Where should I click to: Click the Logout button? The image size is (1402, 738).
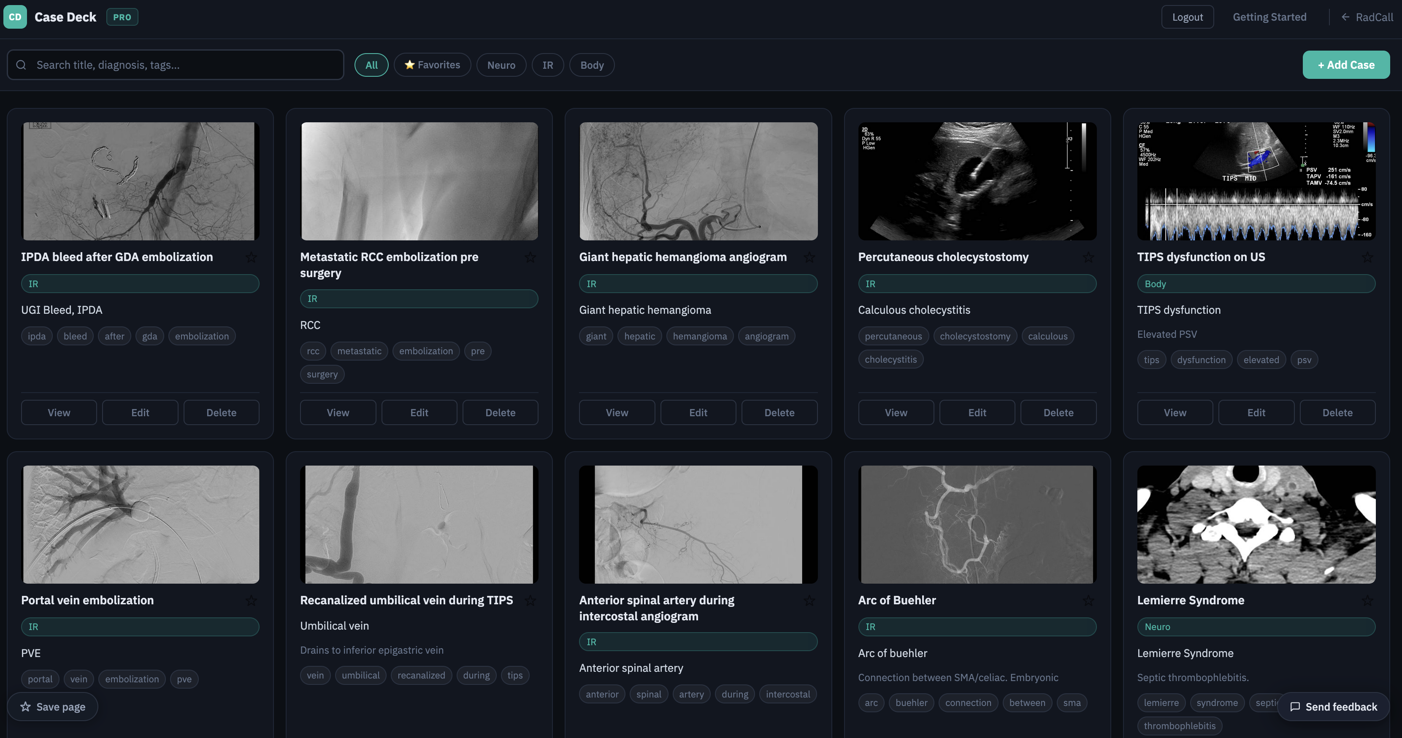coord(1188,17)
